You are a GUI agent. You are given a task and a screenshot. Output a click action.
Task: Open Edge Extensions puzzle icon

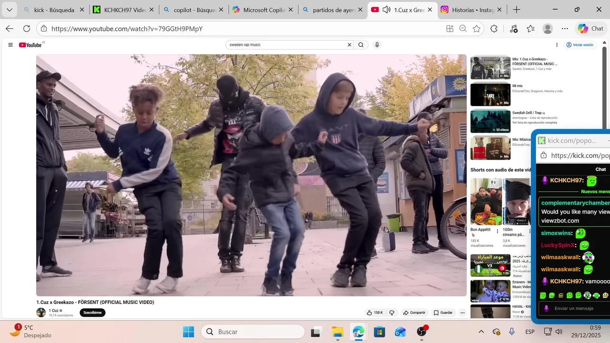coord(494,29)
